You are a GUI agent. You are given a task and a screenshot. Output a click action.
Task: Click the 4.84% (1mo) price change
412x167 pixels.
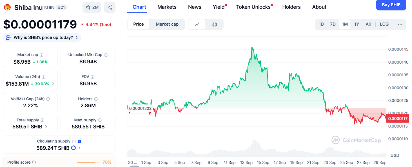coord(96,25)
